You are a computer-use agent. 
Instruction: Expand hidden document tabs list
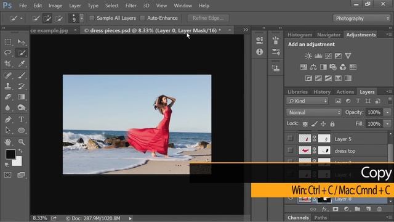[x=246, y=30]
